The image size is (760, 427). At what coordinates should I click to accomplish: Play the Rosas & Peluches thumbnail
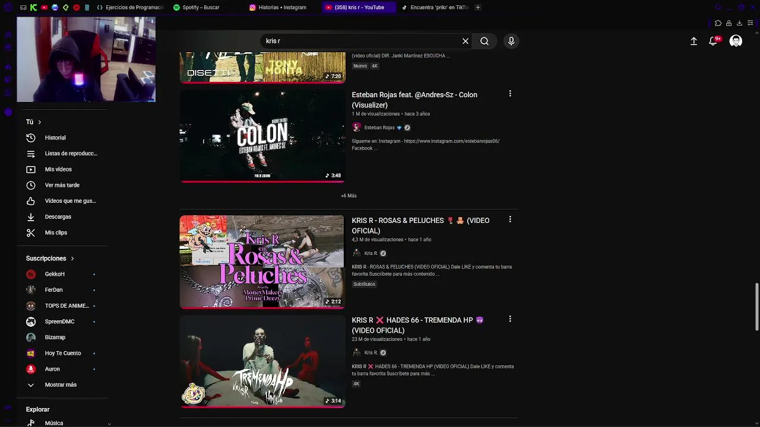click(x=262, y=262)
